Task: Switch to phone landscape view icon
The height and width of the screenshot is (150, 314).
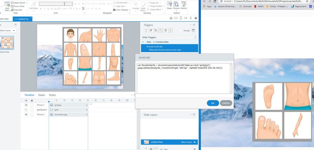Action: 186,18
